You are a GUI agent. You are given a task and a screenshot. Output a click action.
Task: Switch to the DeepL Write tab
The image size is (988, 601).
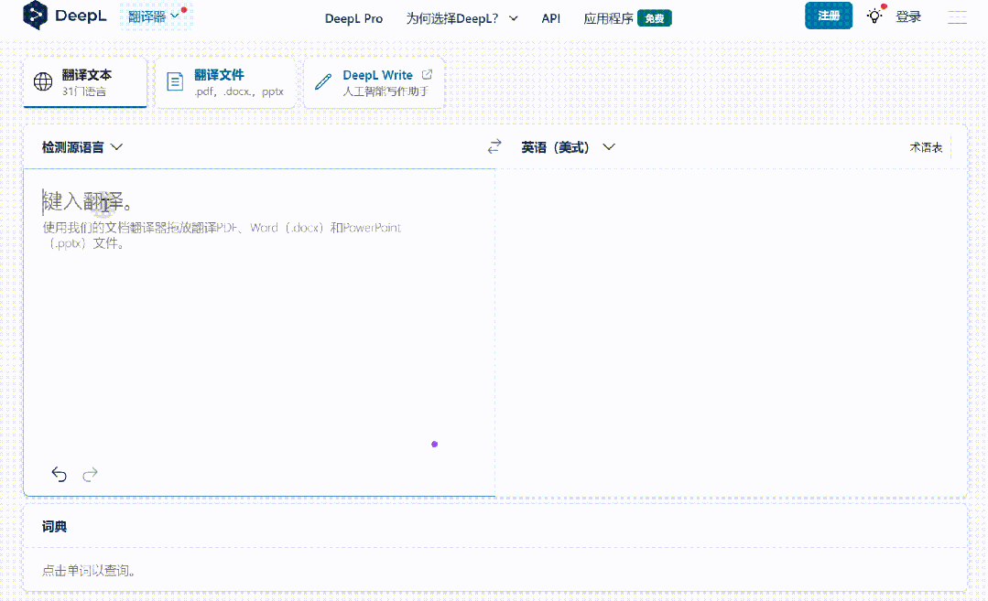[374, 82]
